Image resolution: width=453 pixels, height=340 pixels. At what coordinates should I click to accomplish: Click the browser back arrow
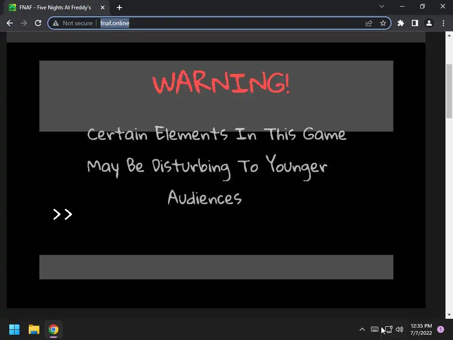click(x=10, y=23)
